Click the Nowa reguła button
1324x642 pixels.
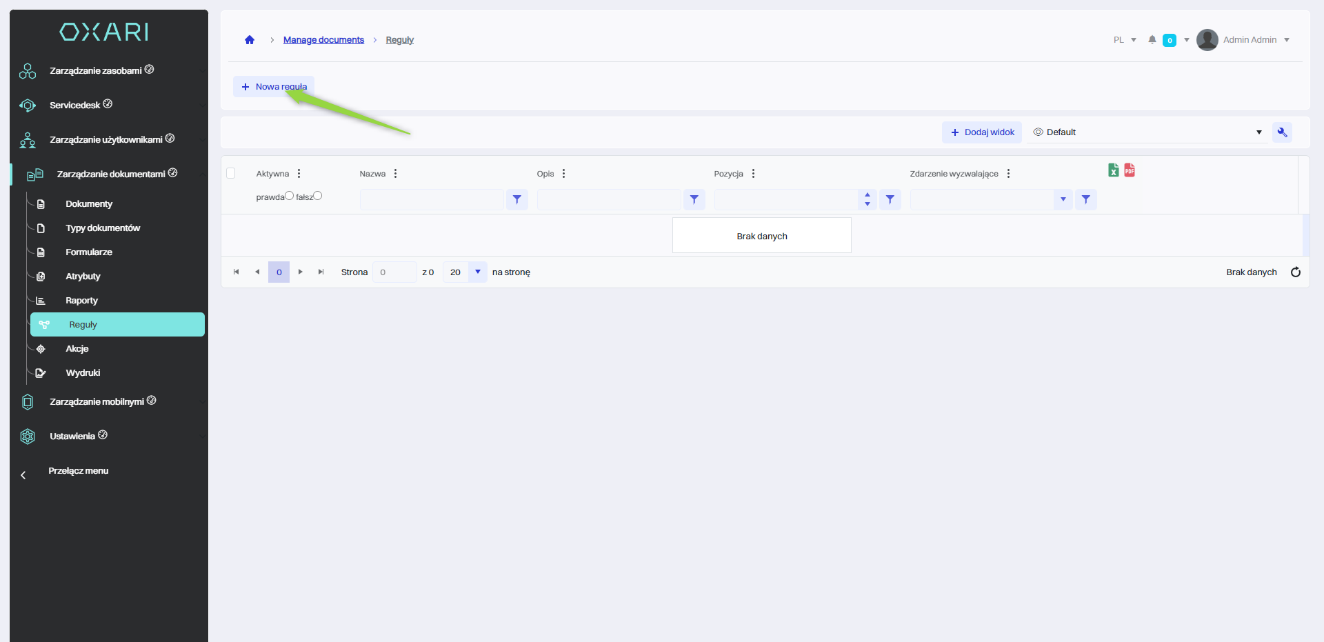coord(274,87)
